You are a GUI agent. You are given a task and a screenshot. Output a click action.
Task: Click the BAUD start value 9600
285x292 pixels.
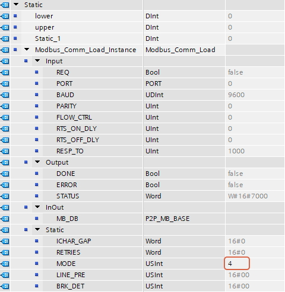(x=236, y=95)
